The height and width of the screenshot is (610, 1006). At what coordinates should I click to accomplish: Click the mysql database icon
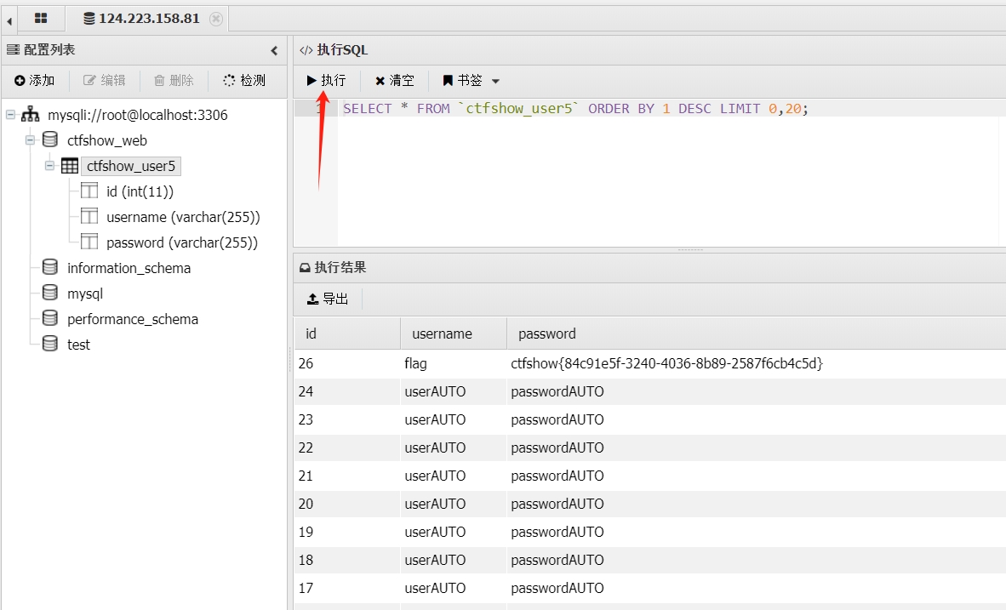click(50, 293)
